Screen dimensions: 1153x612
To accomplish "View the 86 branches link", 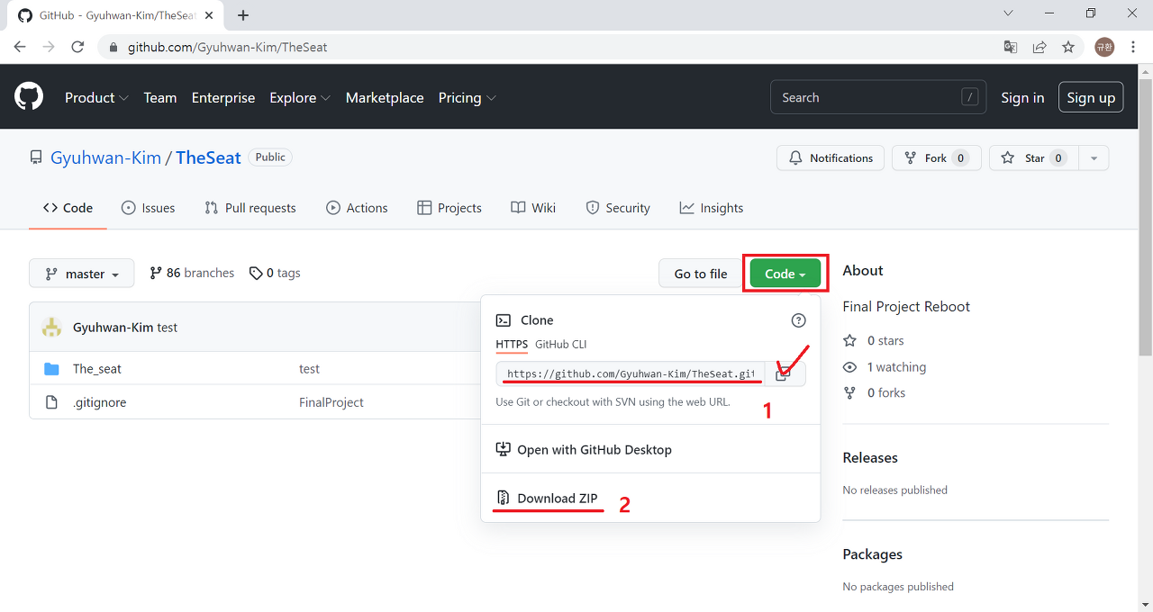I will [x=192, y=273].
